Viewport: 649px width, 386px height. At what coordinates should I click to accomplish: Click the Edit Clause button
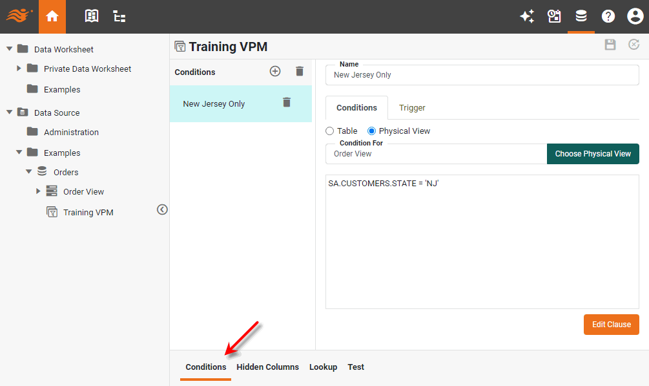611,325
